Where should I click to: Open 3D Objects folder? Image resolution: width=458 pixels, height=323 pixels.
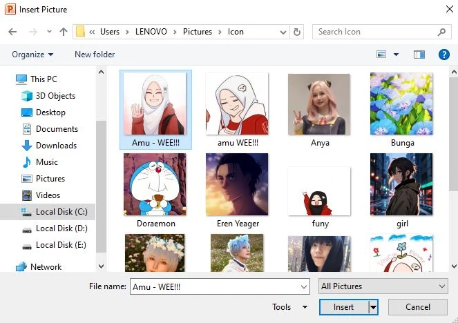tap(55, 96)
